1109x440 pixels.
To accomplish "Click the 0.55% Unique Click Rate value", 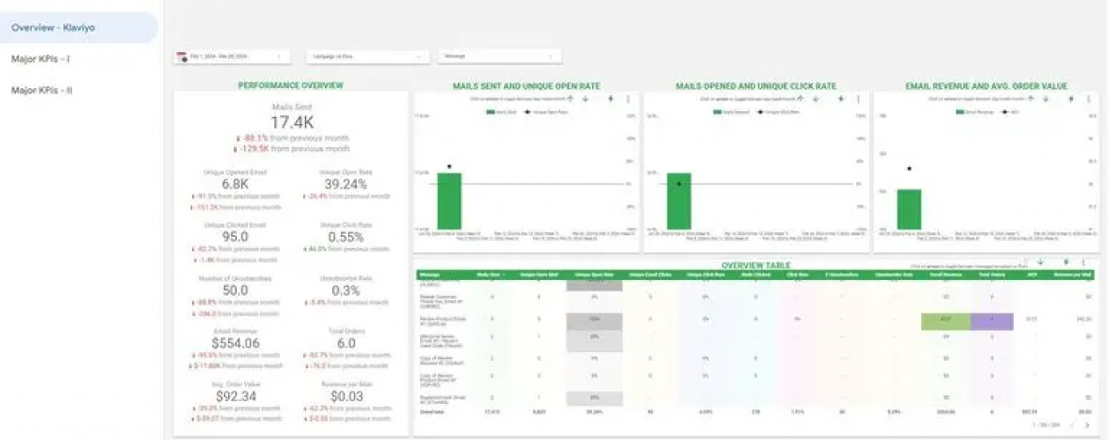I will pyautogui.click(x=345, y=238).
